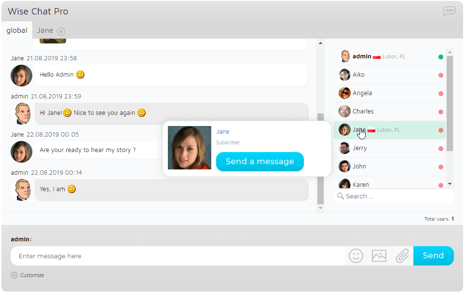The width and height of the screenshot is (465, 293).
Task: Click Jane's avatar beside 'Hello Admin' message
Action: click(21, 75)
